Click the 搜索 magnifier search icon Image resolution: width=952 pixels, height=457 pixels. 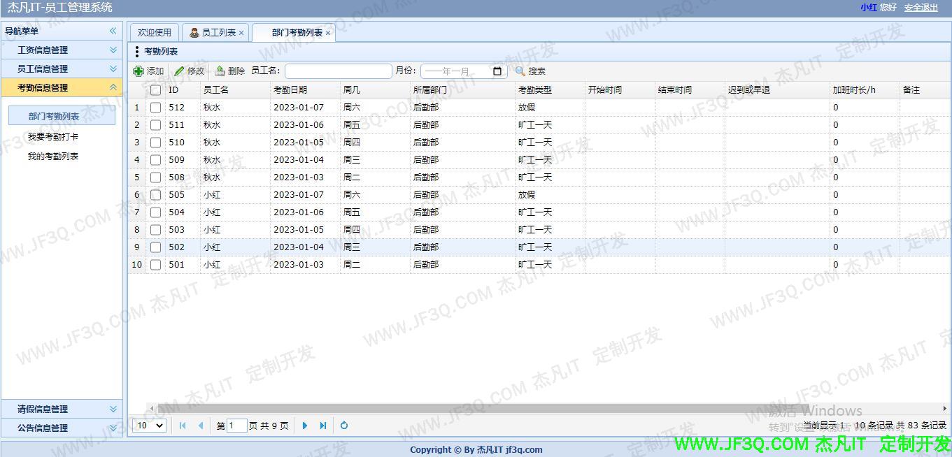pyautogui.click(x=518, y=71)
